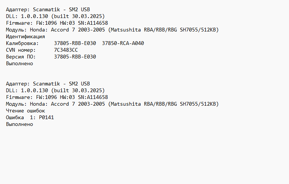The width and height of the screenshot is (289, 184).
Task: Click the first 'Адаптер: Scanmatik - SM2 USB' line
Action: point(48,10)
